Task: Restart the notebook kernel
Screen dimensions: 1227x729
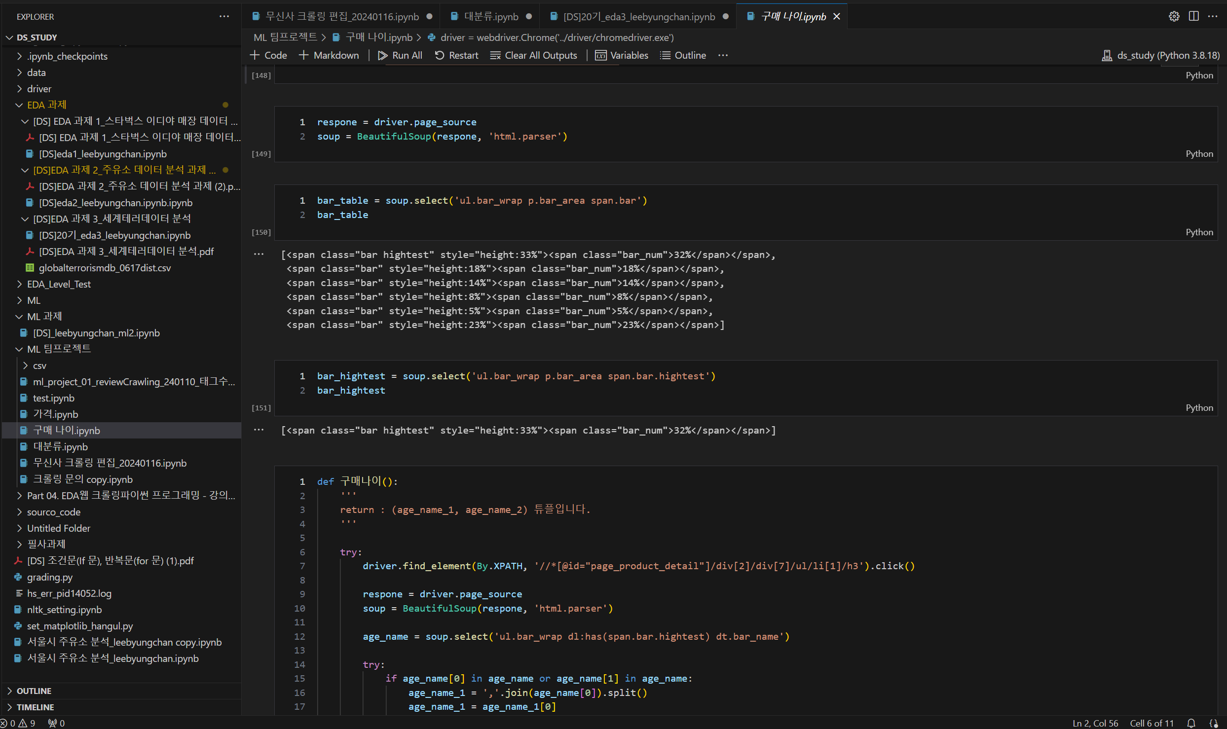Action: click(x=456, y=55)
